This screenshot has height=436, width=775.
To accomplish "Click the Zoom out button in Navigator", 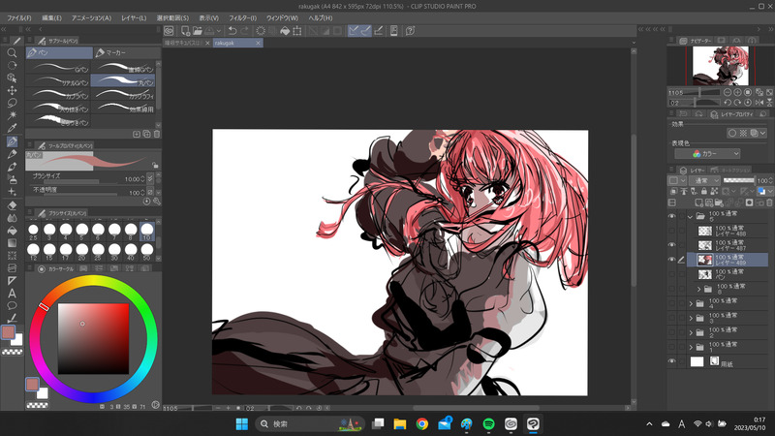I will click(x=728, y=92).
